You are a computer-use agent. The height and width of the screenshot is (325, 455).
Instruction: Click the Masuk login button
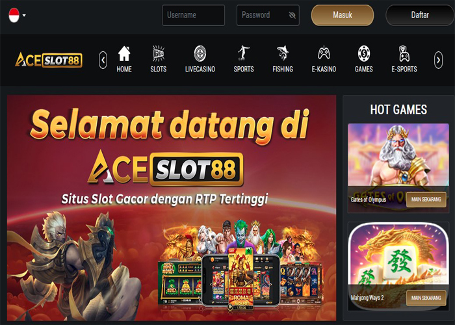[x=343, y=15]
